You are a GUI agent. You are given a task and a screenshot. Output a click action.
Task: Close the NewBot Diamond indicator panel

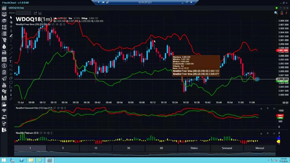pyautogui.click(x=274, y=109)
